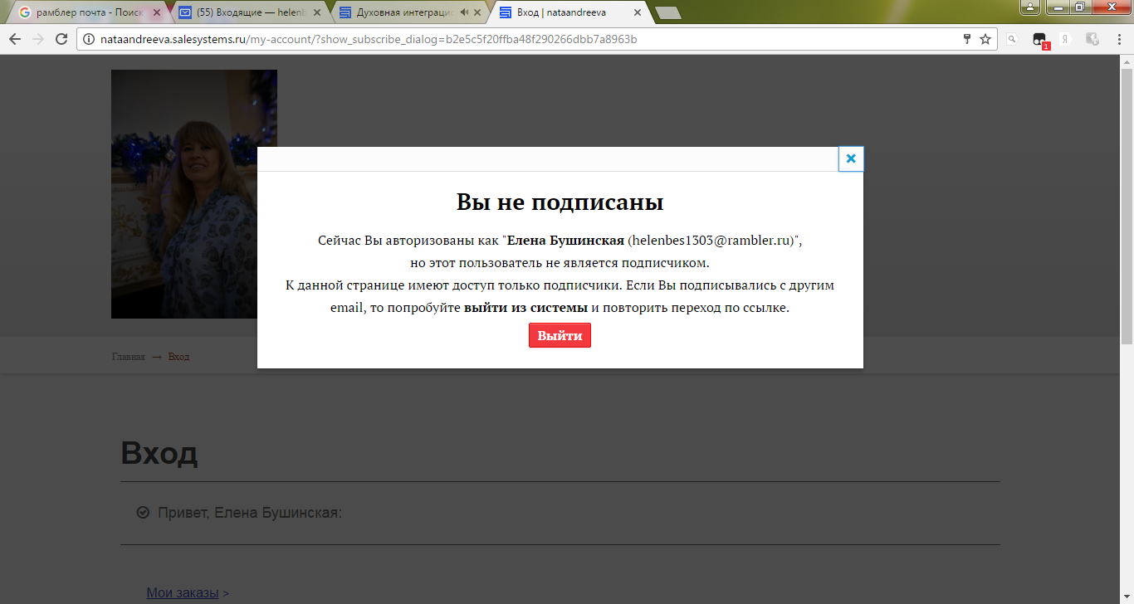Open the extension with the red badge
The image size is (1134, 604).
pyautogui.click(x=1039, y=40)
